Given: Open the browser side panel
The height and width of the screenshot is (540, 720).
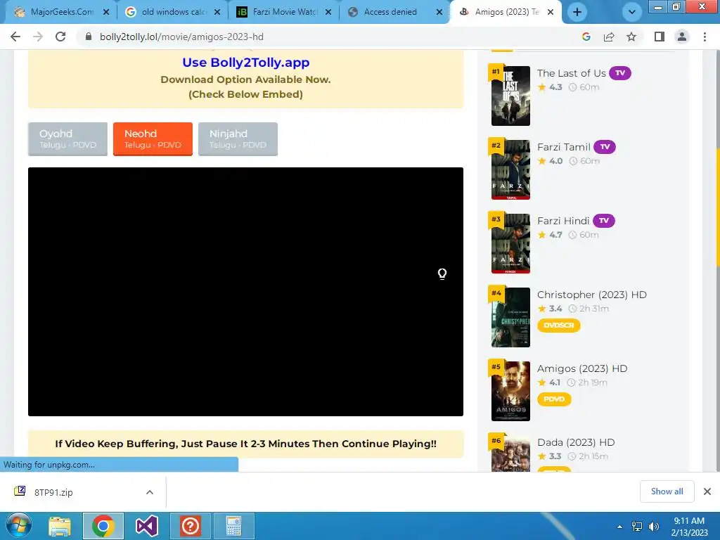Looking at the screenshot, I should pyautogui.click(x=660, y=37).
